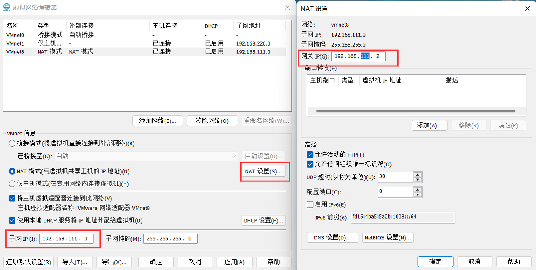The width and height of the screenshot is (536, 270).
Task: Select 仅主机模式 radio option
Action: point(12,183)
